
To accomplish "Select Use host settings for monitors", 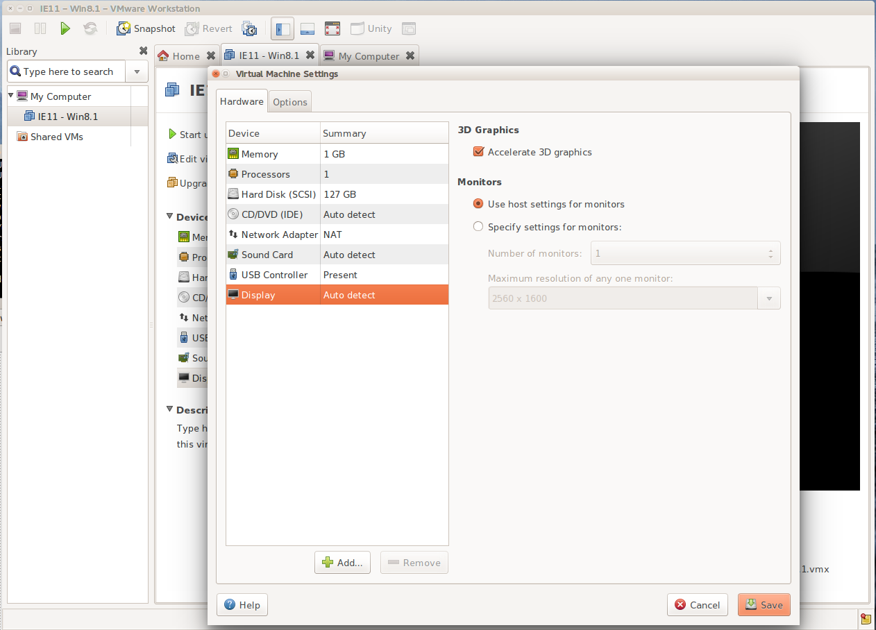I will pyautogui.click(x=478, y=204).
